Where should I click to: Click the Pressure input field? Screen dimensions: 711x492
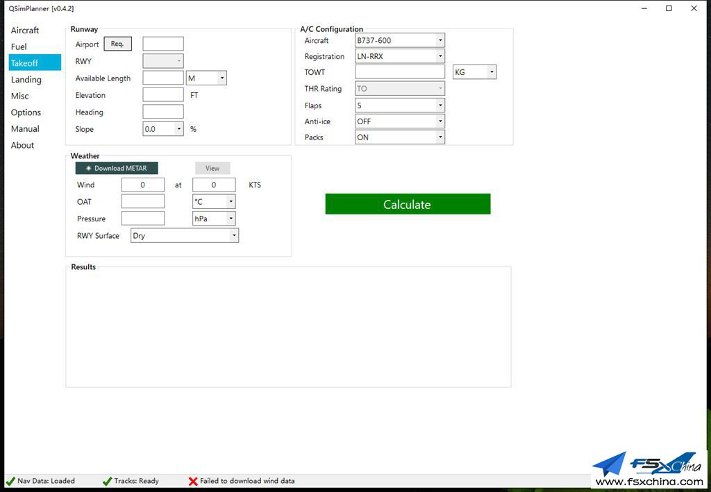point(143,219)
